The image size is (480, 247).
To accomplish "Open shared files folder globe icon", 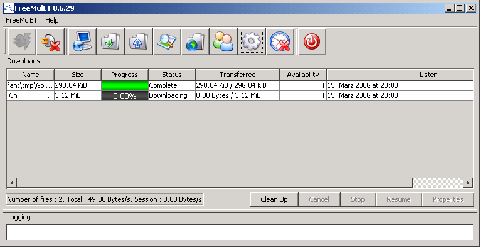I will (x=195, y=41).
